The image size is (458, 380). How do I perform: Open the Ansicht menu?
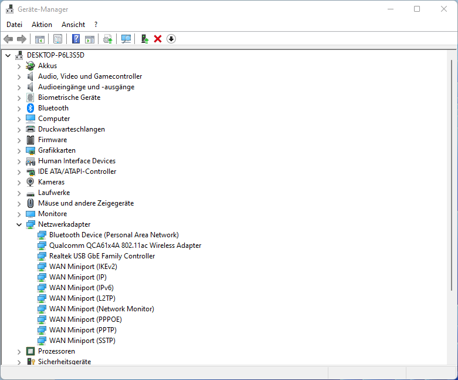73,25
